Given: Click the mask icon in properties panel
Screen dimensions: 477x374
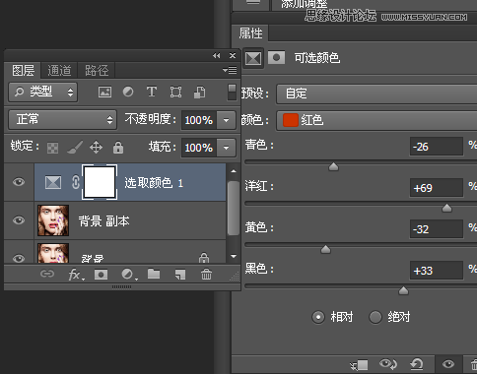Looking at the screenshot, I should coord(276,58).
